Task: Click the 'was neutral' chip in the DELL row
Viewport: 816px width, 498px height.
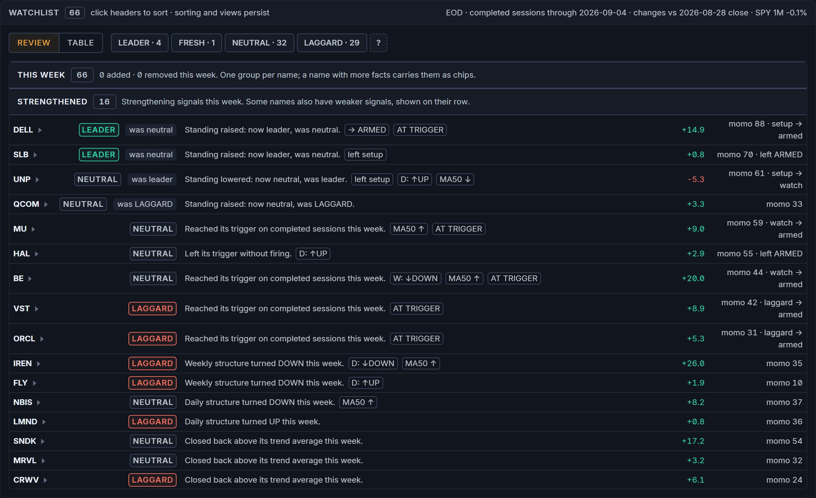Action: click(151, 130)
